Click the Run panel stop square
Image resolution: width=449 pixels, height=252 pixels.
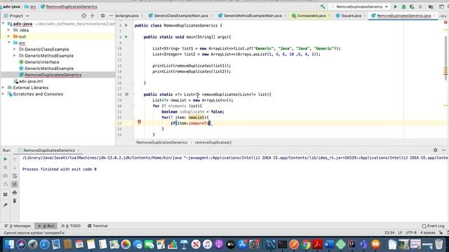5,167
